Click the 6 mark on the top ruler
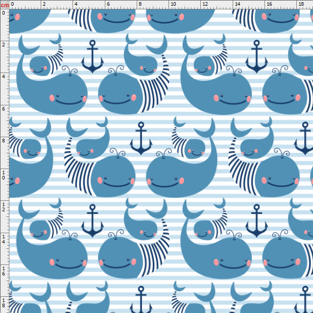313x313 pixels. pos(108,4)
